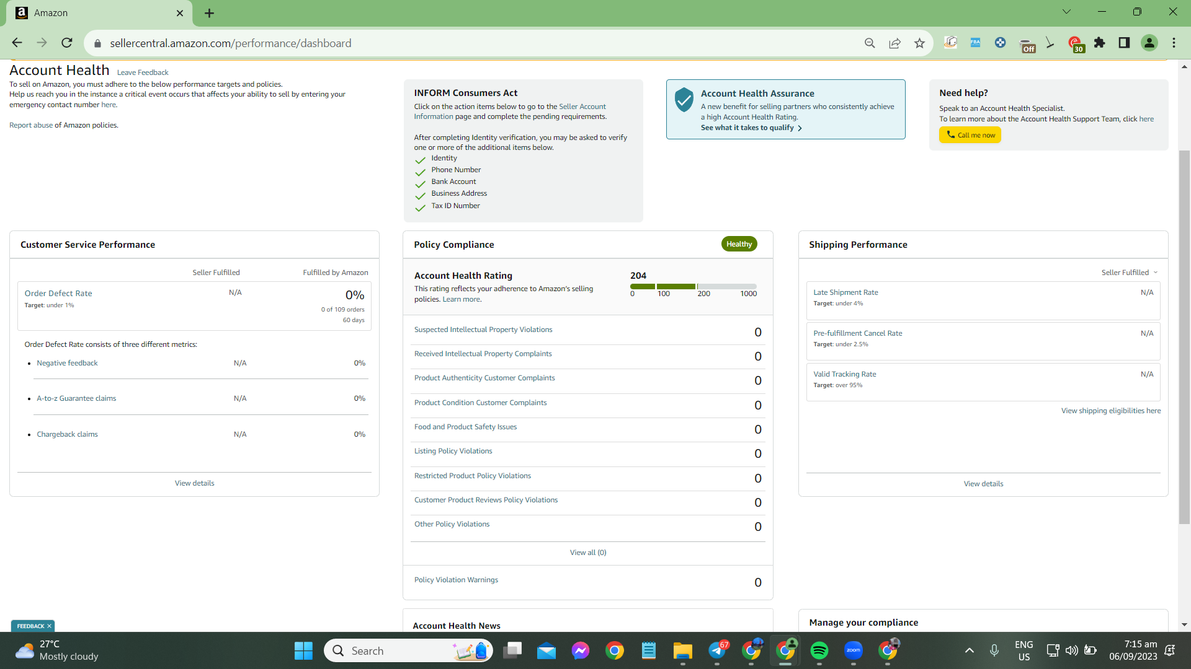View details for Shipping Performance
This screenshot has height=669, width=1191.
coord(984,484)
